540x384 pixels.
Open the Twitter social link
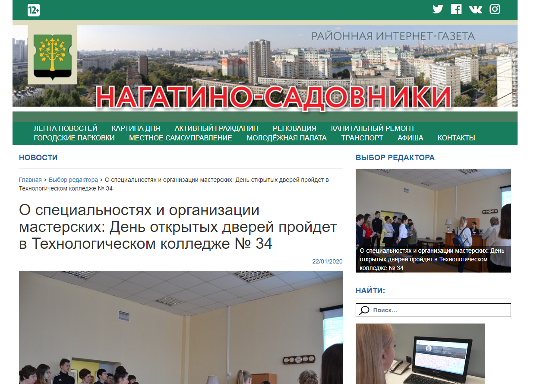[x=438, y=9]
